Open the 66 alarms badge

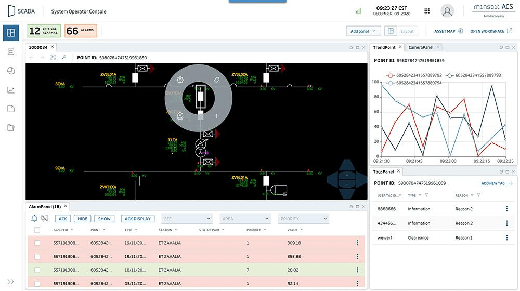81,31
